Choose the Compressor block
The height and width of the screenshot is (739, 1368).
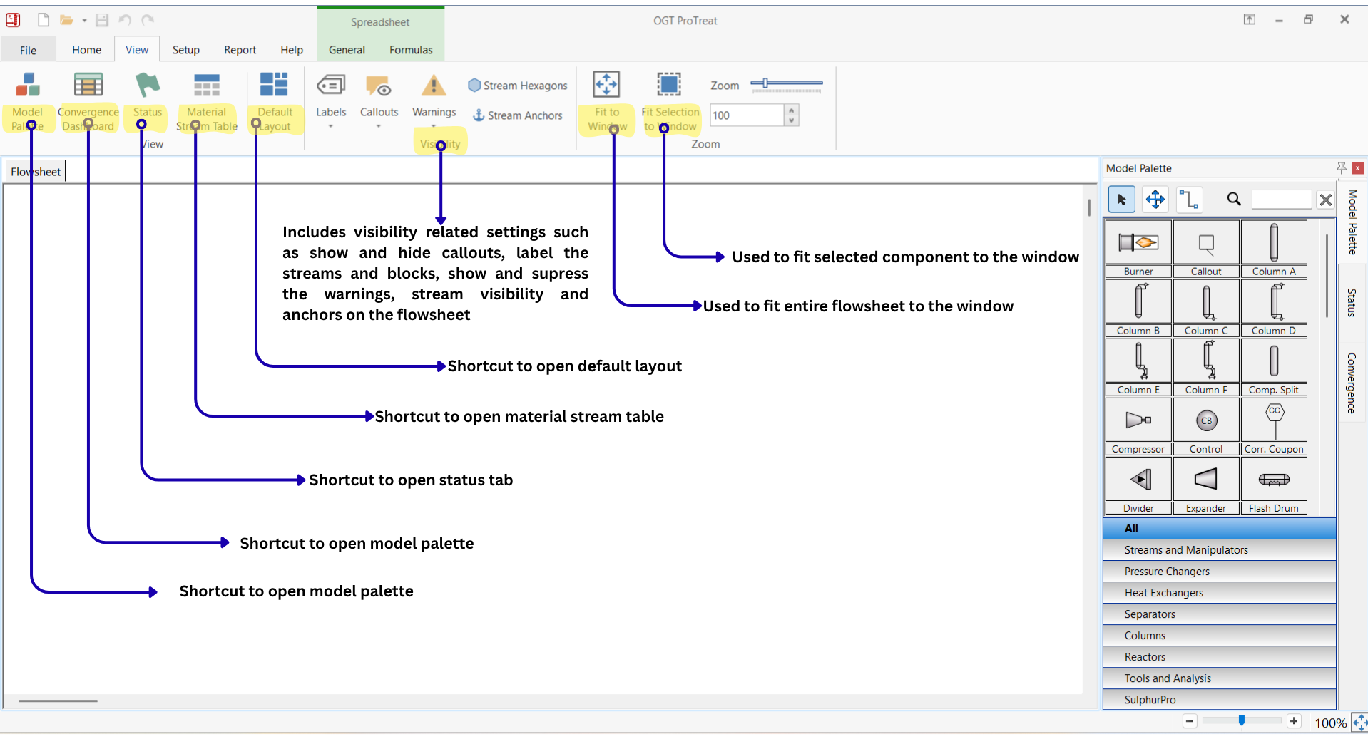[1138, 425]
